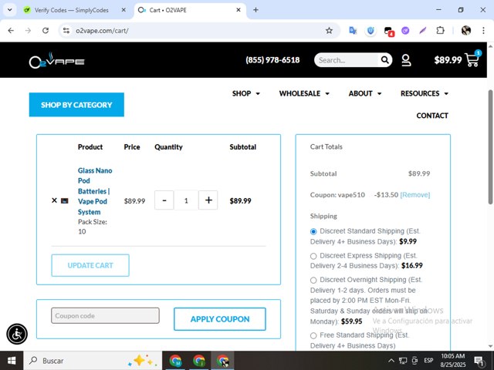This screenshot has height=370, width=494.
Task: Expand the WHOLESALE menu
Action: click(304, 93)
